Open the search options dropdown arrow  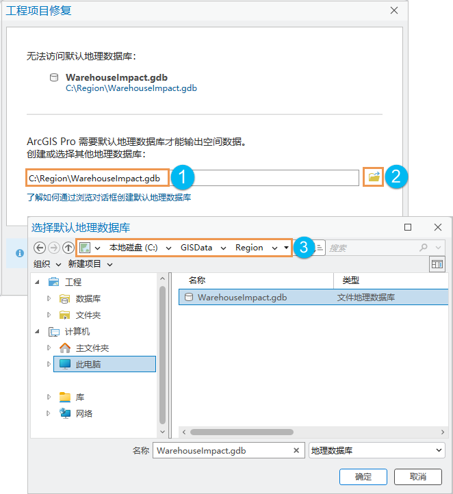click(x=438, y=248)
